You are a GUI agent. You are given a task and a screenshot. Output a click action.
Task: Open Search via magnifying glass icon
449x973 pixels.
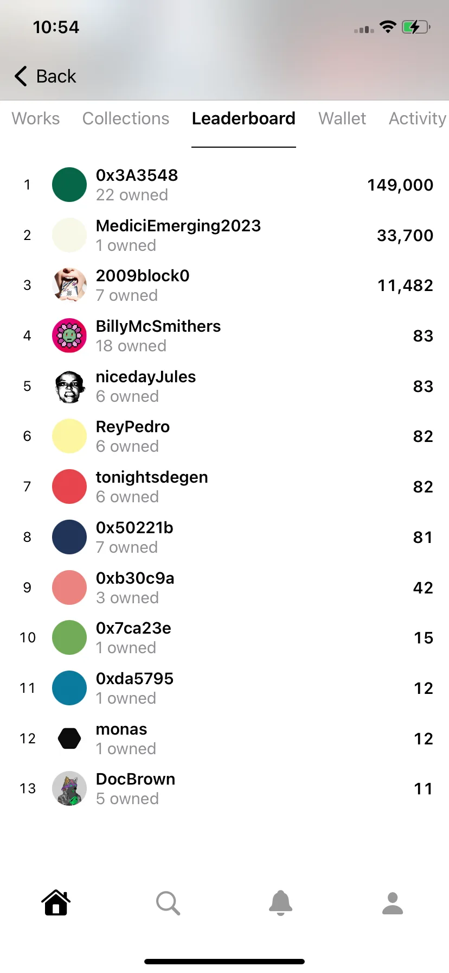168,903
